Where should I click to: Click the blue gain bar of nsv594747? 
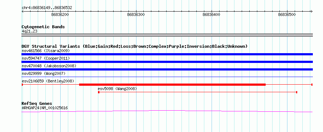[x=167, y=62]
